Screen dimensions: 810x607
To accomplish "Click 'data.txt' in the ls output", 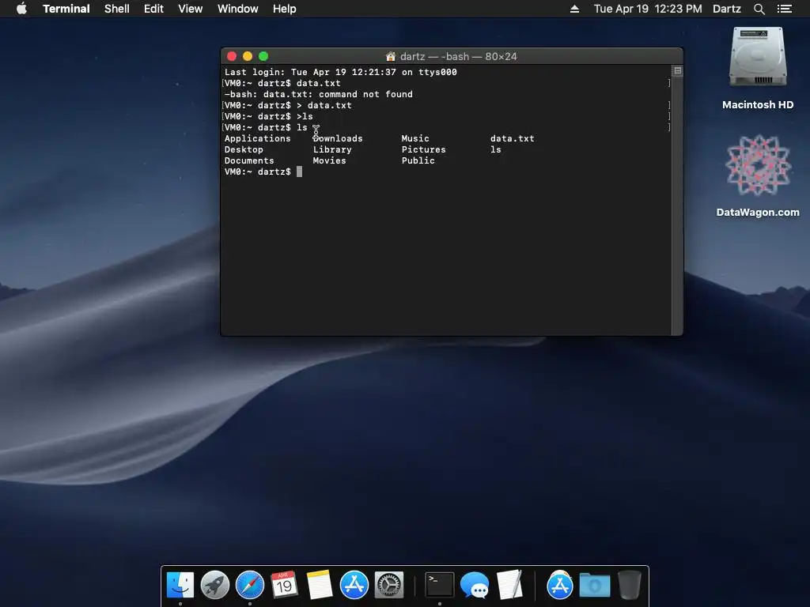I will pos(512,138).
